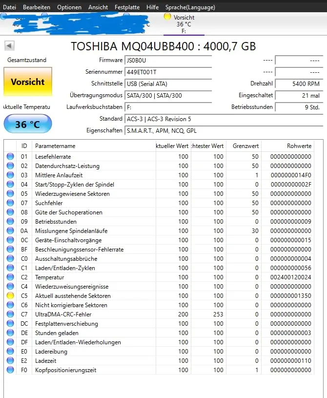Click the Betriebsstunden value 9 Std.

tap(299, 107)
